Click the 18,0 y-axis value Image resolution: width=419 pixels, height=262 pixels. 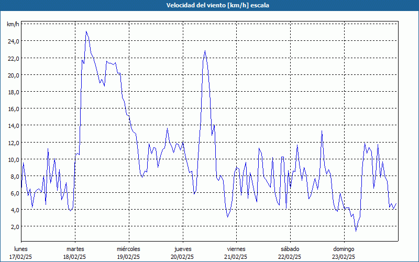point(14,92)
